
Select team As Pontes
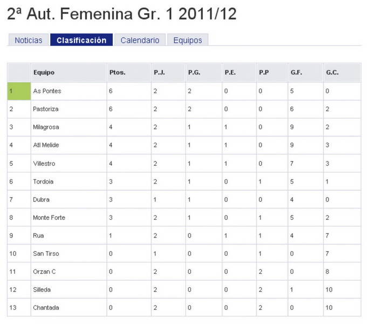click(x=47, y=91)
